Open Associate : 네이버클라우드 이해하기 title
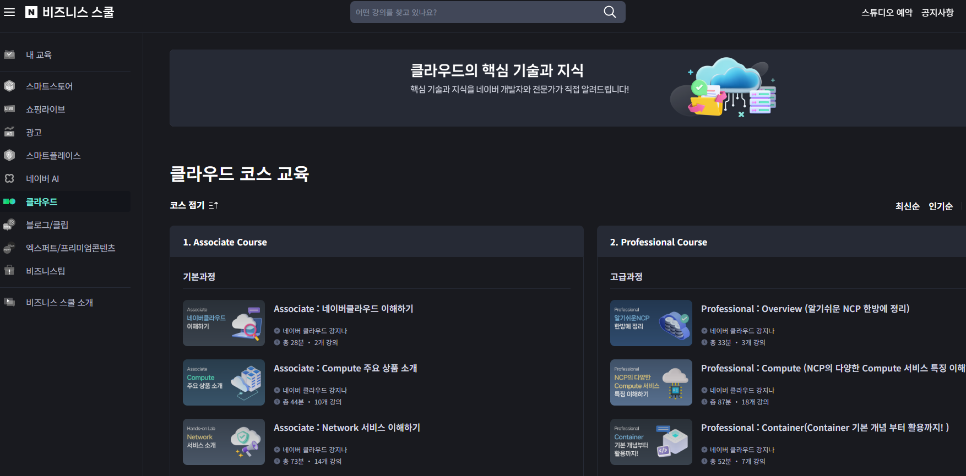The image size is (966, 476). coord(344,309)
